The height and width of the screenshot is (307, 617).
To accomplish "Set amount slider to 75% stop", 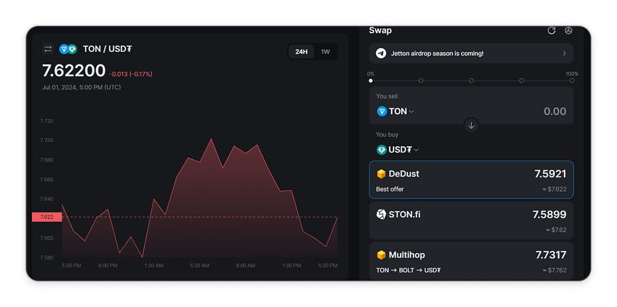I will point(521,81).
